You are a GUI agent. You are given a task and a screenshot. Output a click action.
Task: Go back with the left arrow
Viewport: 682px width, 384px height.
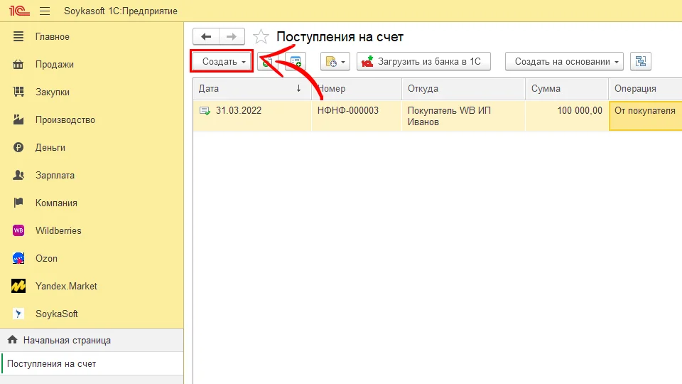206,37
